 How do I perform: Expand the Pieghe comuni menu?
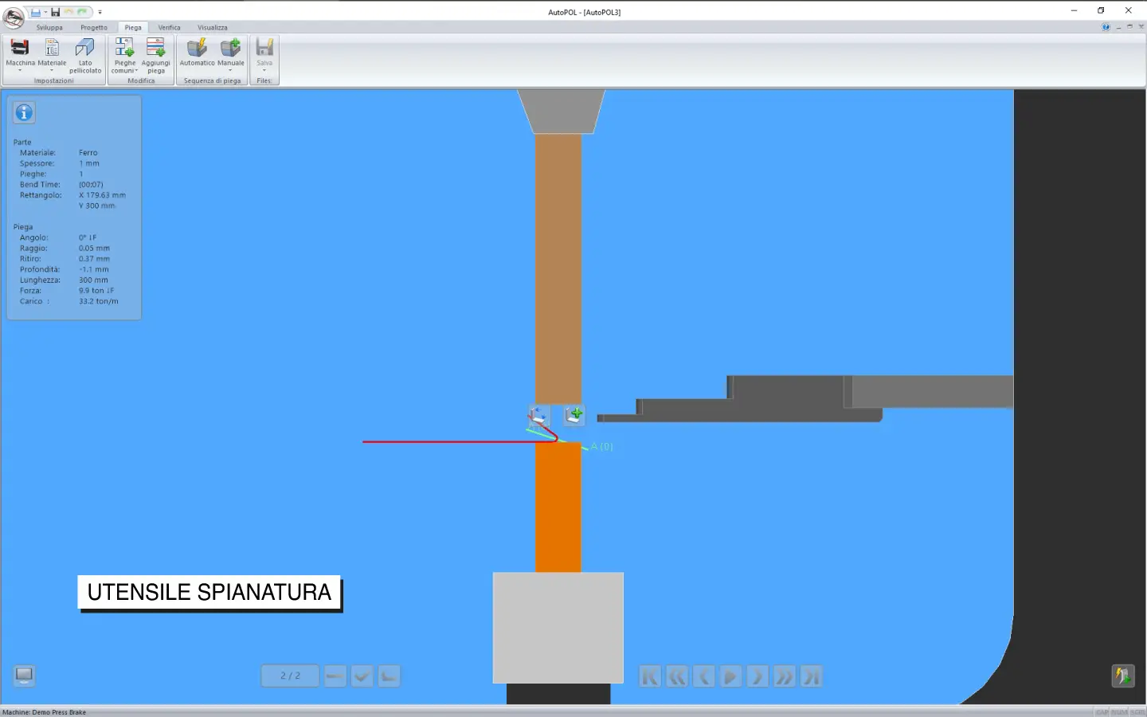(124, 55)
